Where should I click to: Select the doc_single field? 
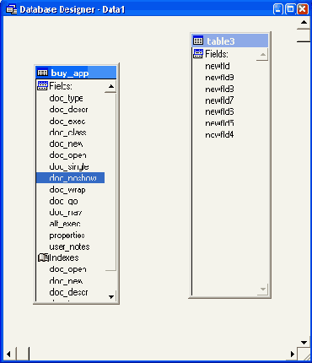pos(69,167)
